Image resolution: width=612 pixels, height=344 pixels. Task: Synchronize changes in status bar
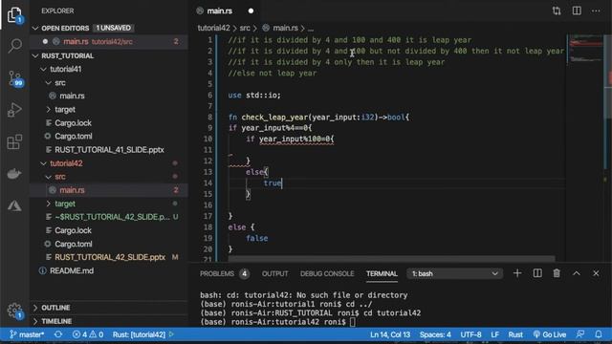pyautogui.click(x=58, y=334)
